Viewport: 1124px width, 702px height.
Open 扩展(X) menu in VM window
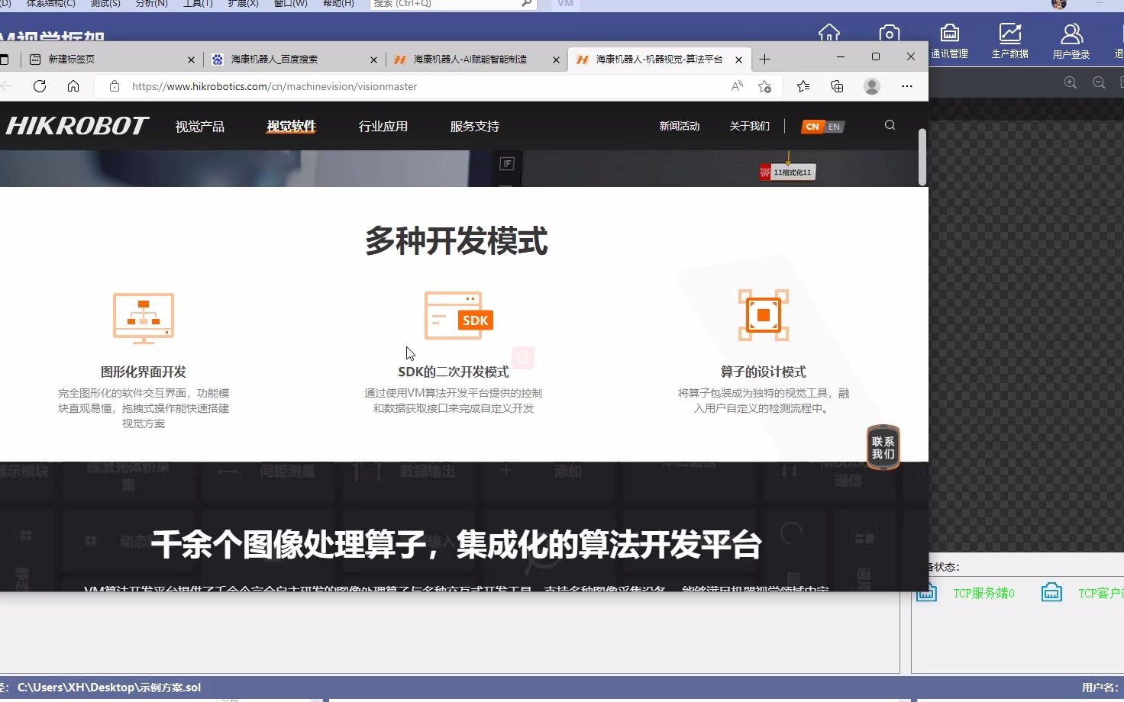tap(244, 4)
